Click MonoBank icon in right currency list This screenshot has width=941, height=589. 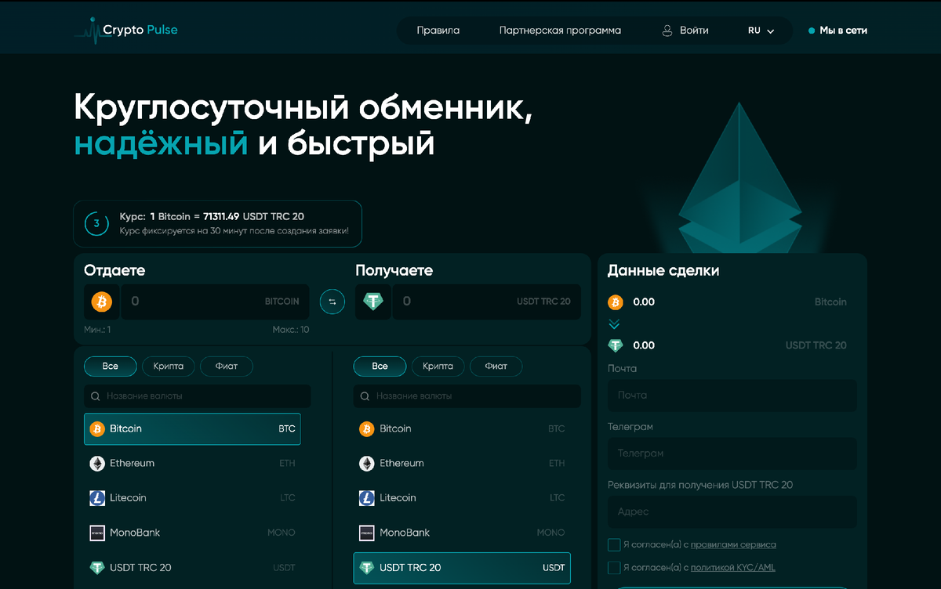coord(366,533)
